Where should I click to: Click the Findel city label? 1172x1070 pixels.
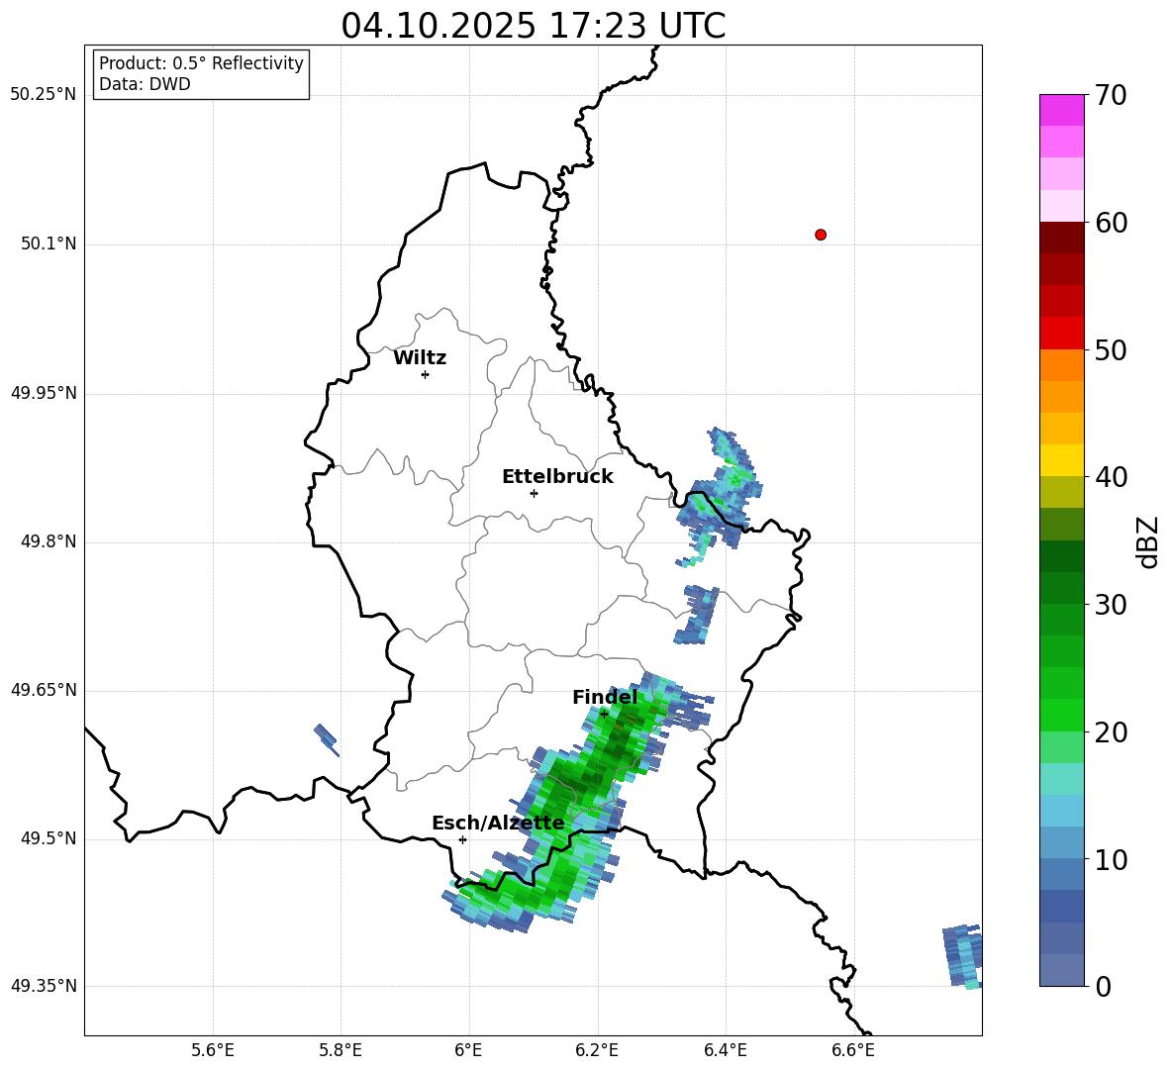point(605,697)
